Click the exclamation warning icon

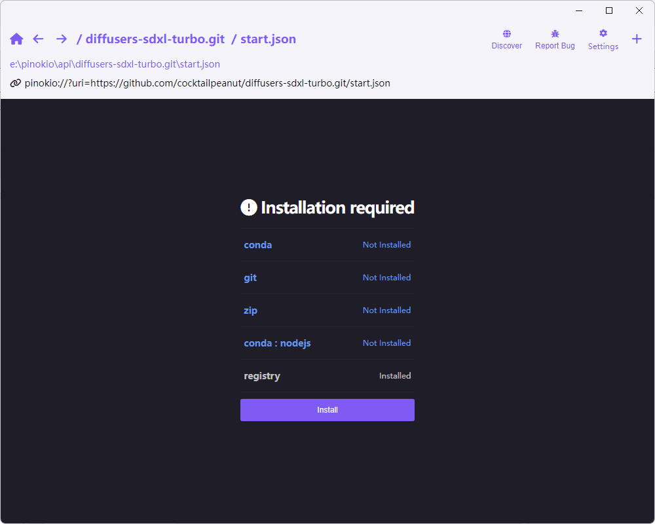[x=248, y=207]
